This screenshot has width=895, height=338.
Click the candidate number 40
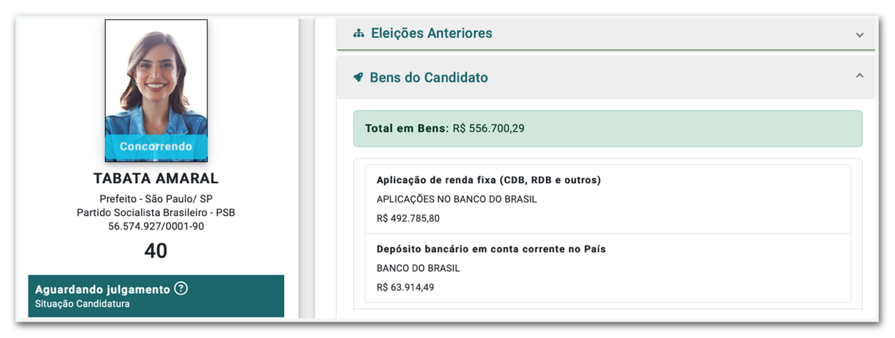156,251
